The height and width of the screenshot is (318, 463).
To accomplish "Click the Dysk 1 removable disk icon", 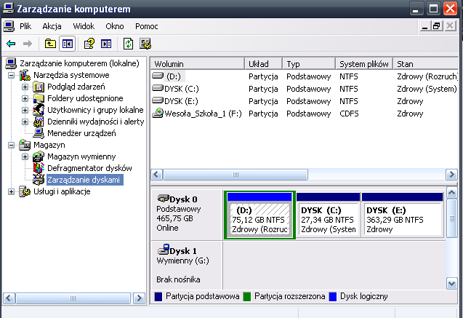I will 164,250.
